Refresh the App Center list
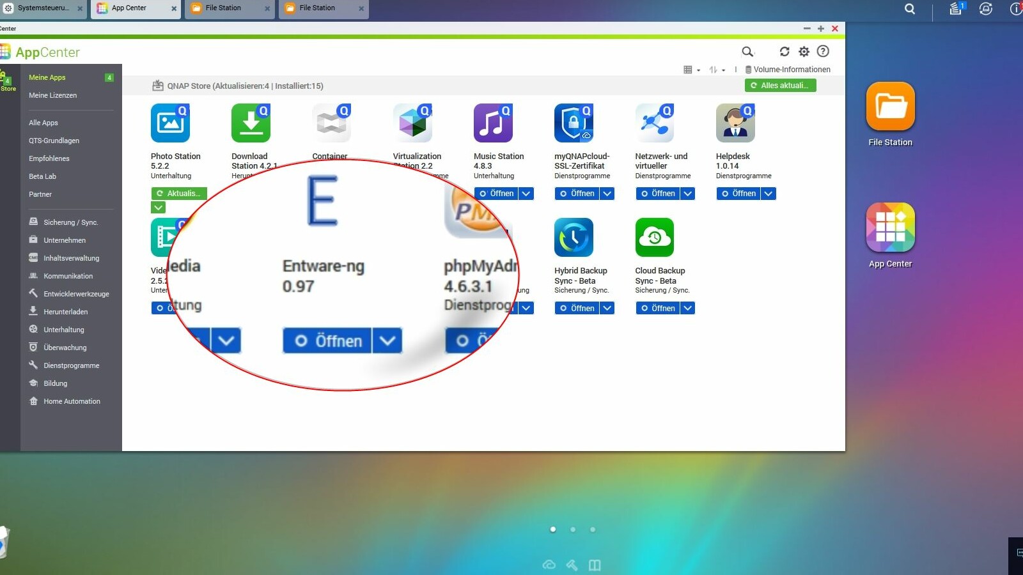This screenshot has height=575, width=1023. tap(785, 52)
